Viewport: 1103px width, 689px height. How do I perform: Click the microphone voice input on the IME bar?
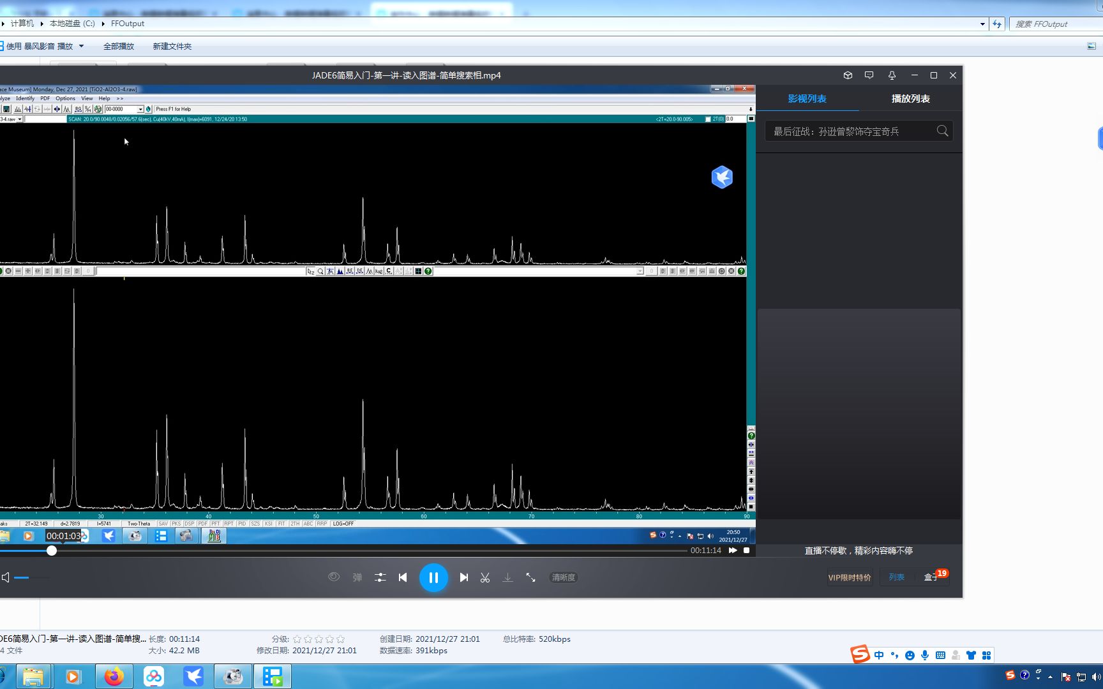(925, 655)
